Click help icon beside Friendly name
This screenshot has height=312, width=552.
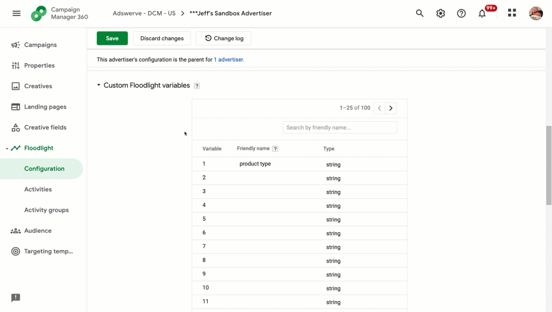click(x=275, y=149)
